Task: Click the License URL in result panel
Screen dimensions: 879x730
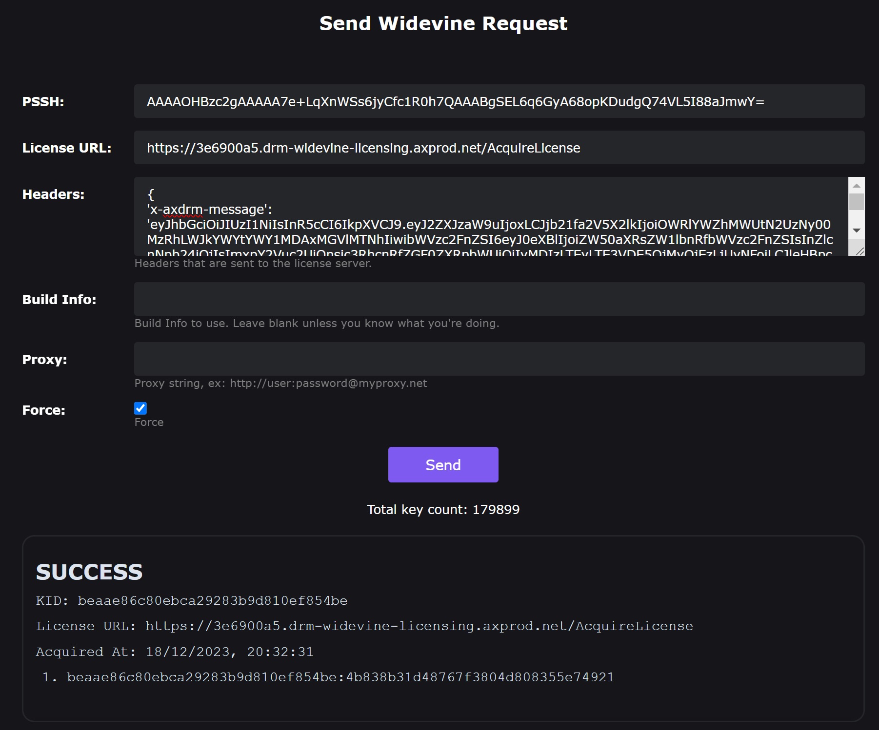Action: click(419, 626)
